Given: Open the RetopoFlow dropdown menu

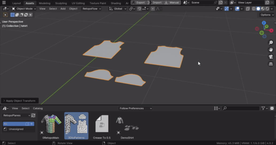Looking at the screenshot, I should click(x=92, y=9).
